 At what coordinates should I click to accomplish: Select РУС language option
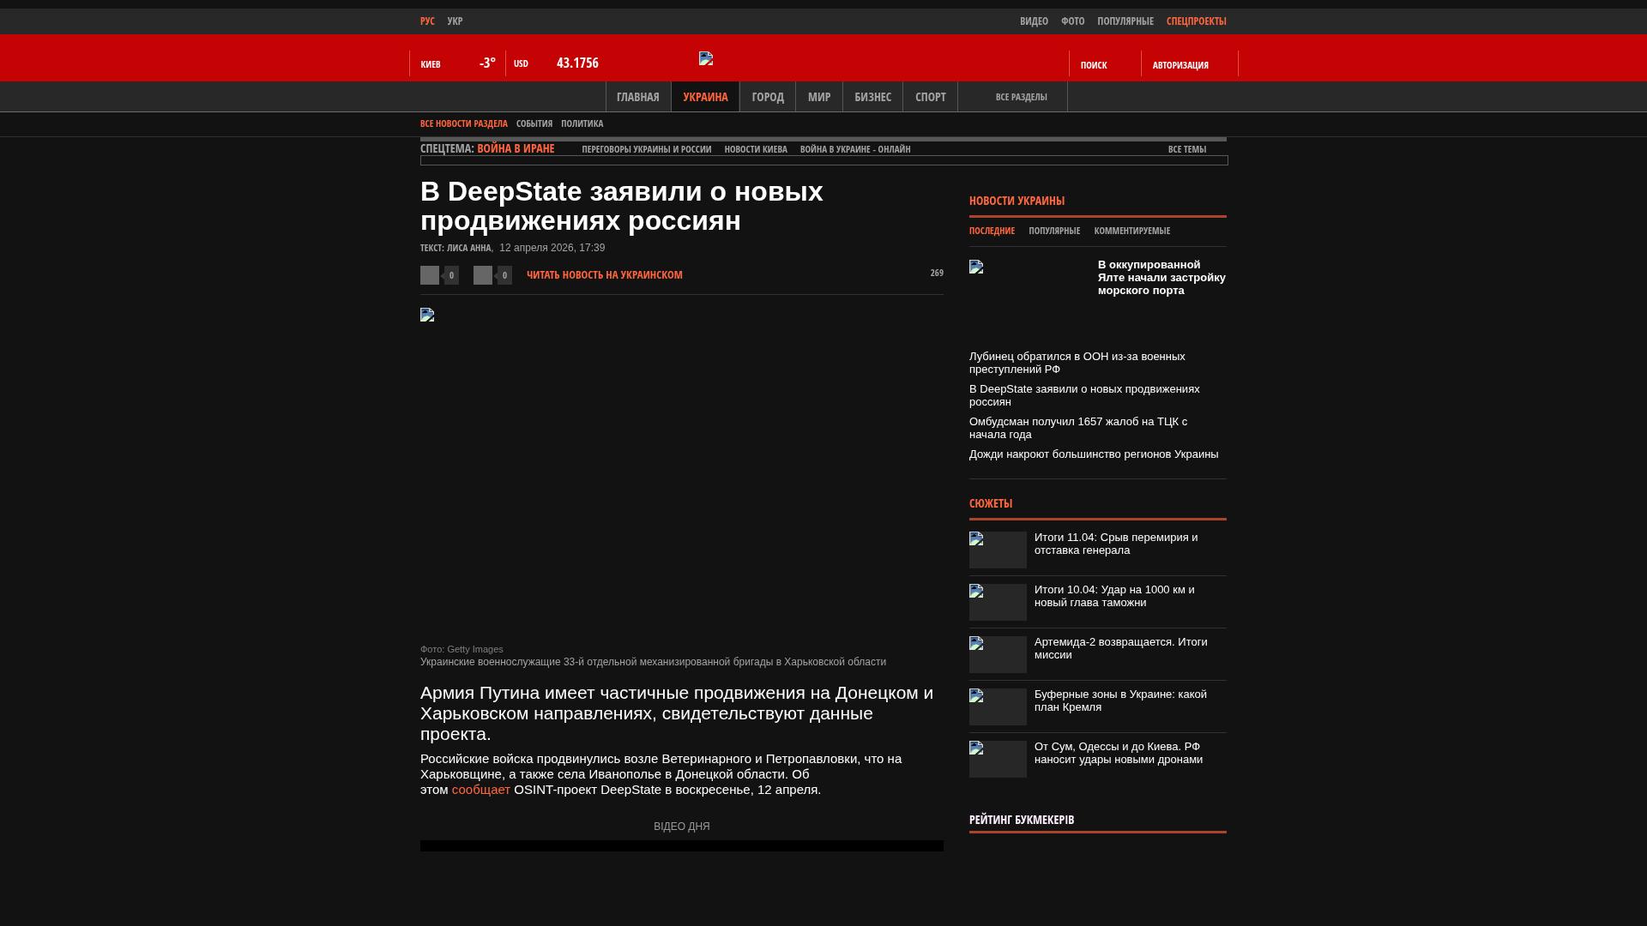[x=427, y=21]
